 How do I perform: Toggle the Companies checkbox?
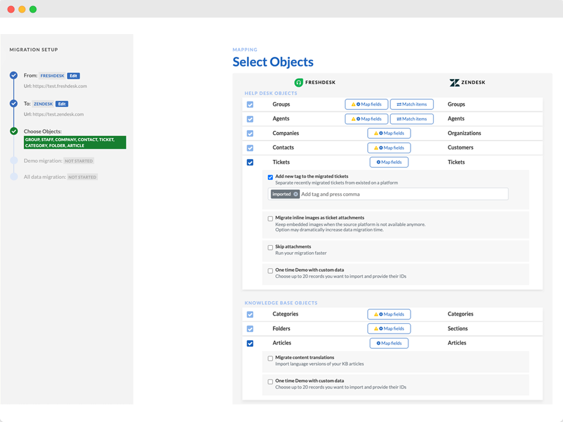(x=250, y=134)
